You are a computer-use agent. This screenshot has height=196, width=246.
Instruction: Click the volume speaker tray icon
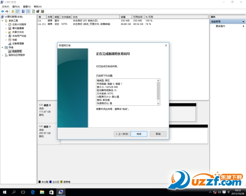point(219,192)
